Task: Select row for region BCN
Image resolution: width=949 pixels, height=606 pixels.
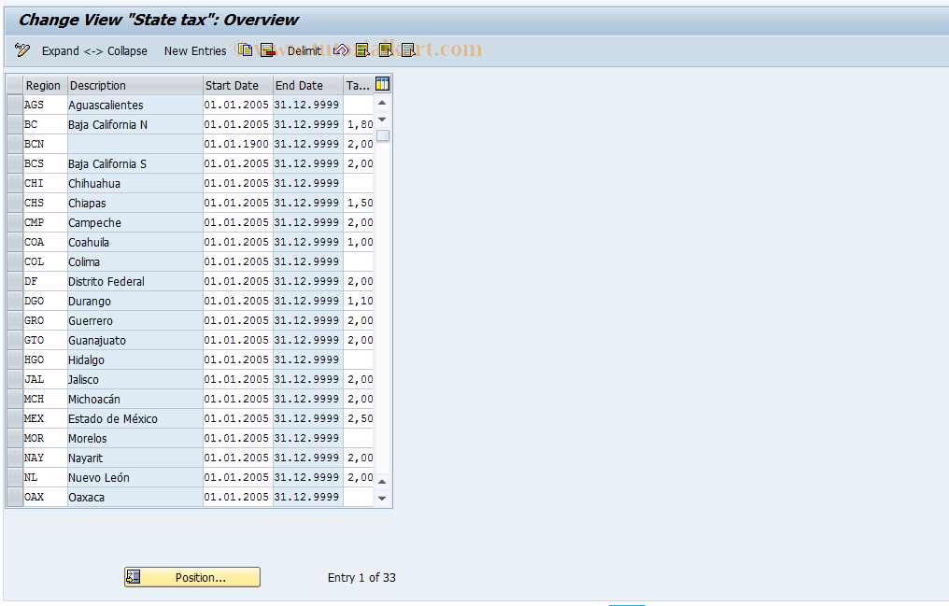Action: coord(15,144)
